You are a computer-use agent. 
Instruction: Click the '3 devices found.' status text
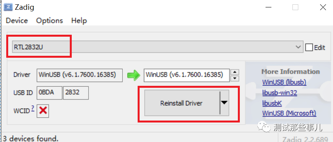[30, 138]
